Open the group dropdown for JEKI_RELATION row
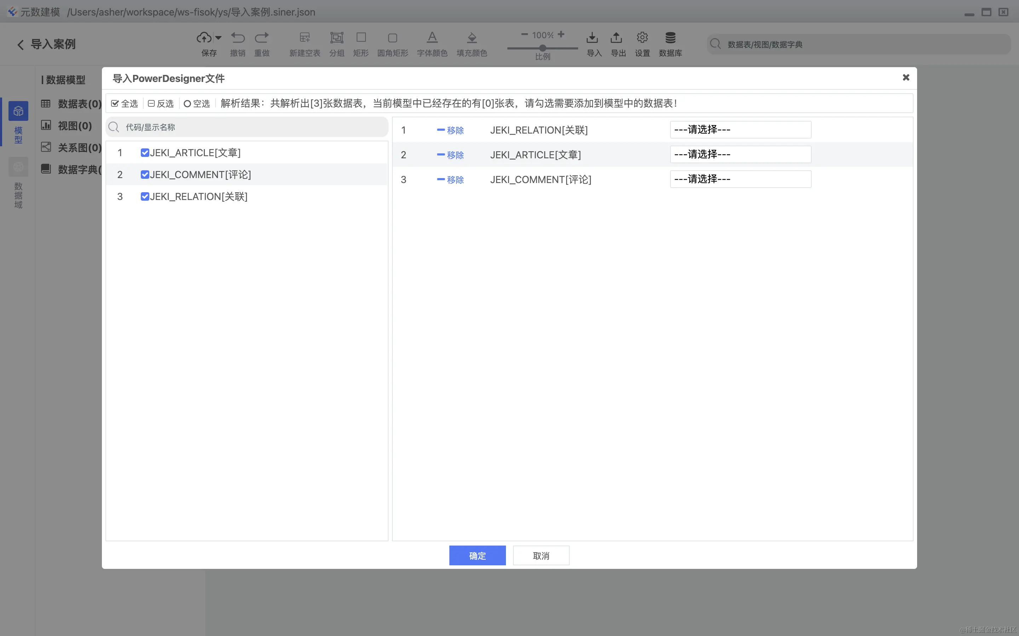Viewport: 1019px width, 636px height. point(740,130)
